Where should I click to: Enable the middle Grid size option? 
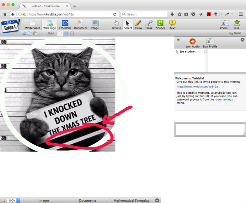coord(66,33)
